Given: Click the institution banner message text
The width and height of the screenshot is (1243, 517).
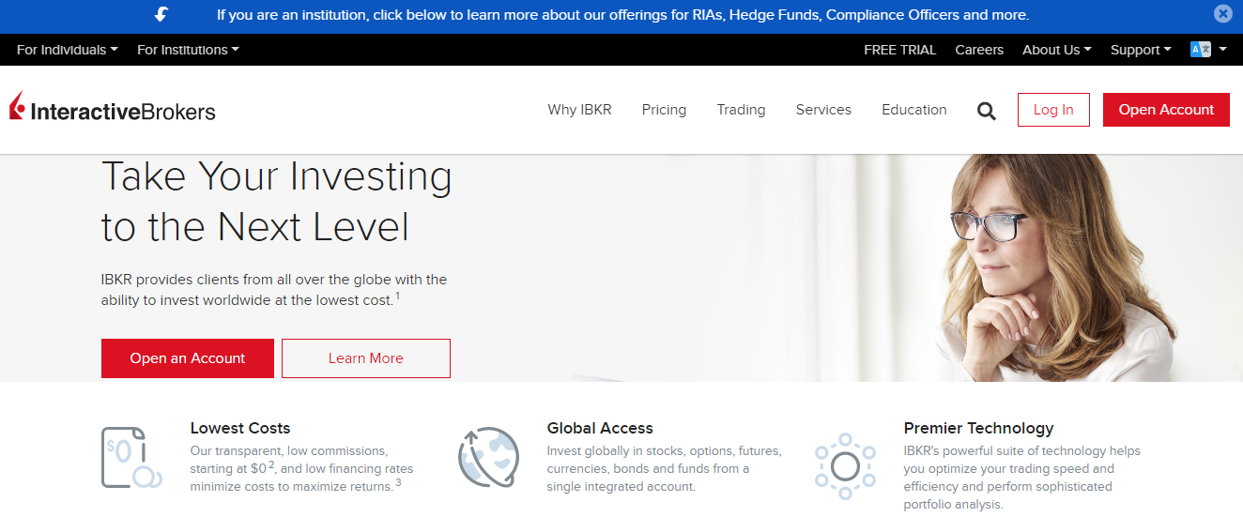Looking at the screenshot, I should pos(622,15).
